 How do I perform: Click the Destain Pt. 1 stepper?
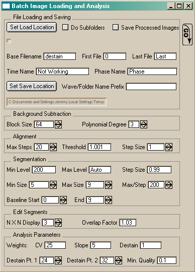click(58, 260)
